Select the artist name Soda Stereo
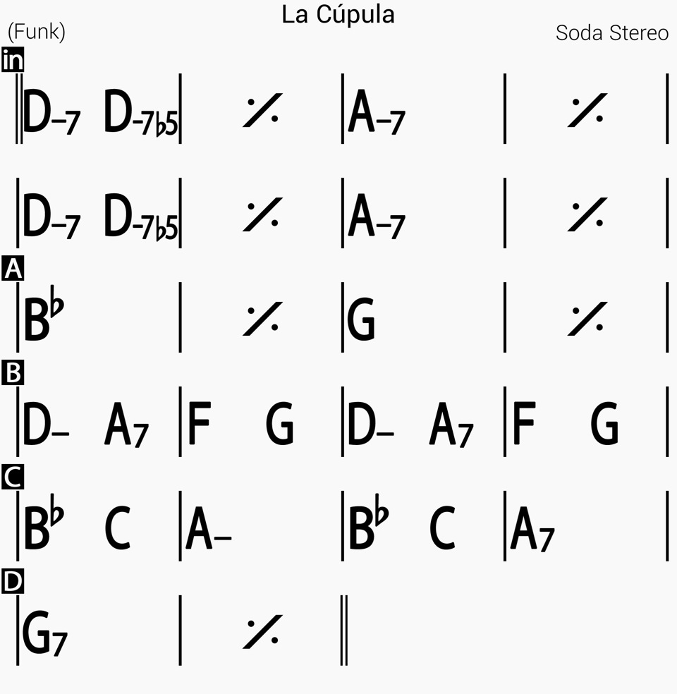Screen dimensions: 677x694 (612, 32)
